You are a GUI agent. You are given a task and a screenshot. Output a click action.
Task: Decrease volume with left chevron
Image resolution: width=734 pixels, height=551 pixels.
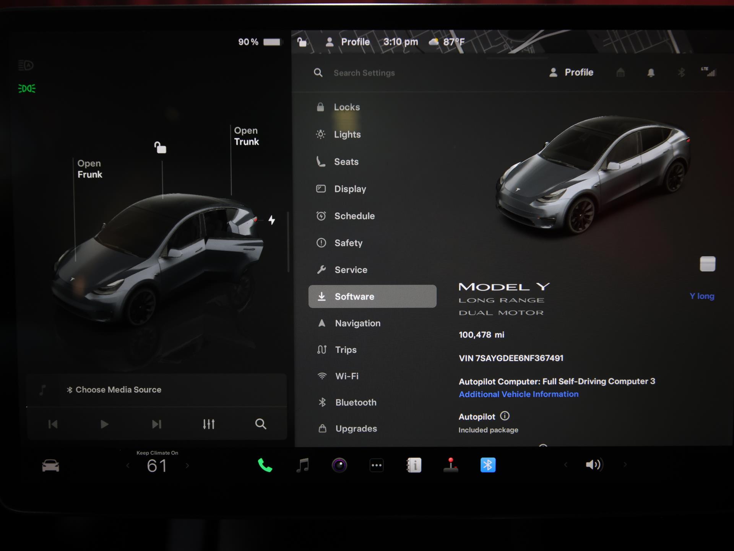click(x=566, y=465)
